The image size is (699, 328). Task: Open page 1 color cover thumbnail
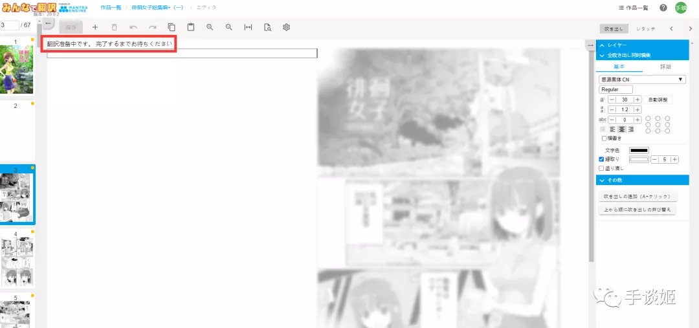click(16, 69)
